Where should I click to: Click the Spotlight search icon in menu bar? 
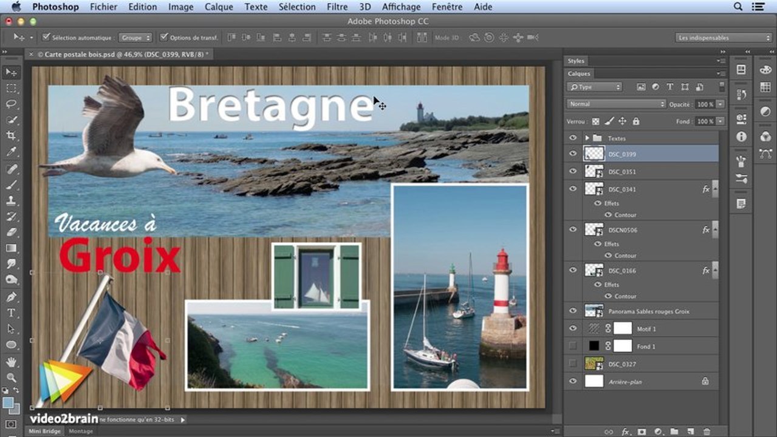click(x=738, y=7)
